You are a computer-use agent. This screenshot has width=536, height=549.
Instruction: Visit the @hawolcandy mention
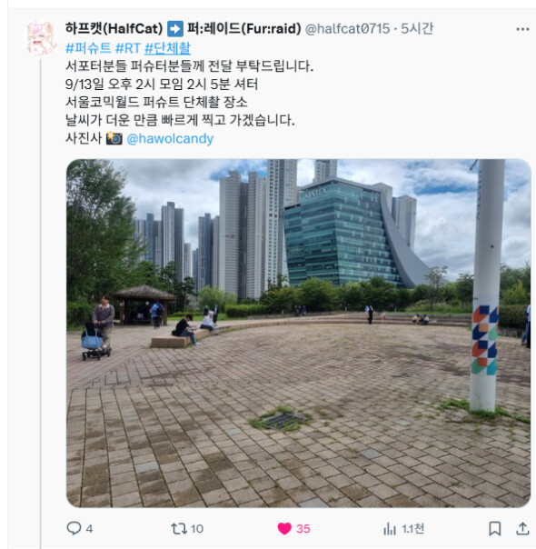point(170,139)
